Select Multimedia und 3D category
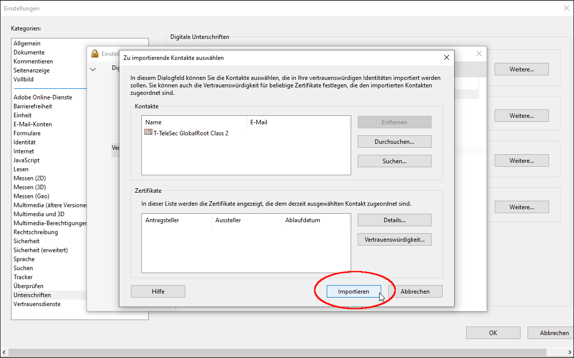This screenshot has height=358, width=574. coord(39,214)
